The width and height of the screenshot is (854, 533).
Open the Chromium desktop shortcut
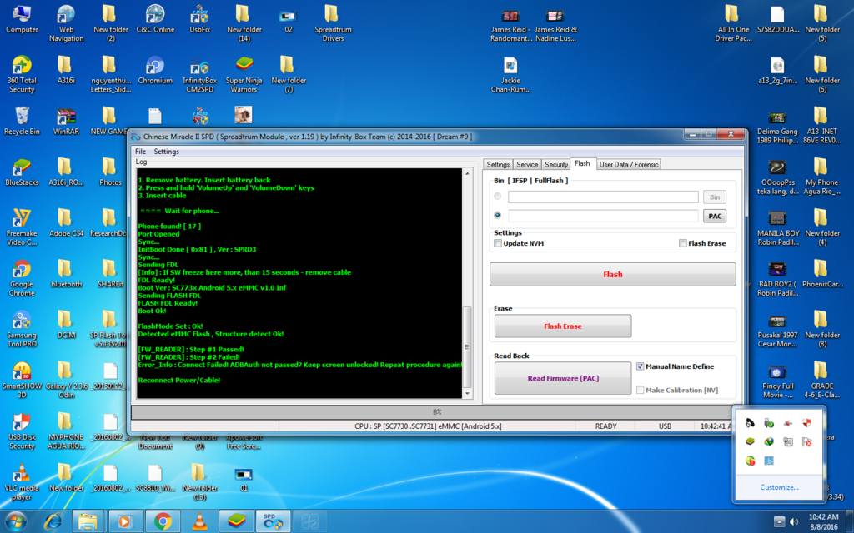(x=155, y=70)
